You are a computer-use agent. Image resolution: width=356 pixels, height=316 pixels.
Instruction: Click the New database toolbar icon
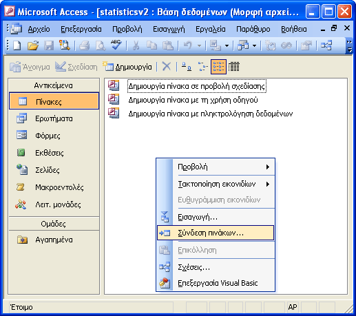point(17,45)
